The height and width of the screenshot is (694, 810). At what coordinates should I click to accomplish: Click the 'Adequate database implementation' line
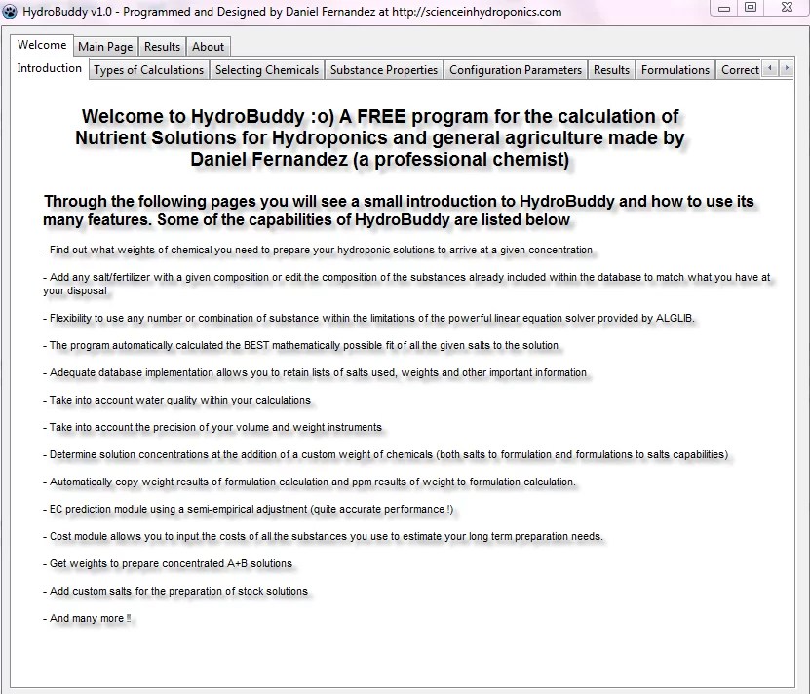click(x=315, y=373)
